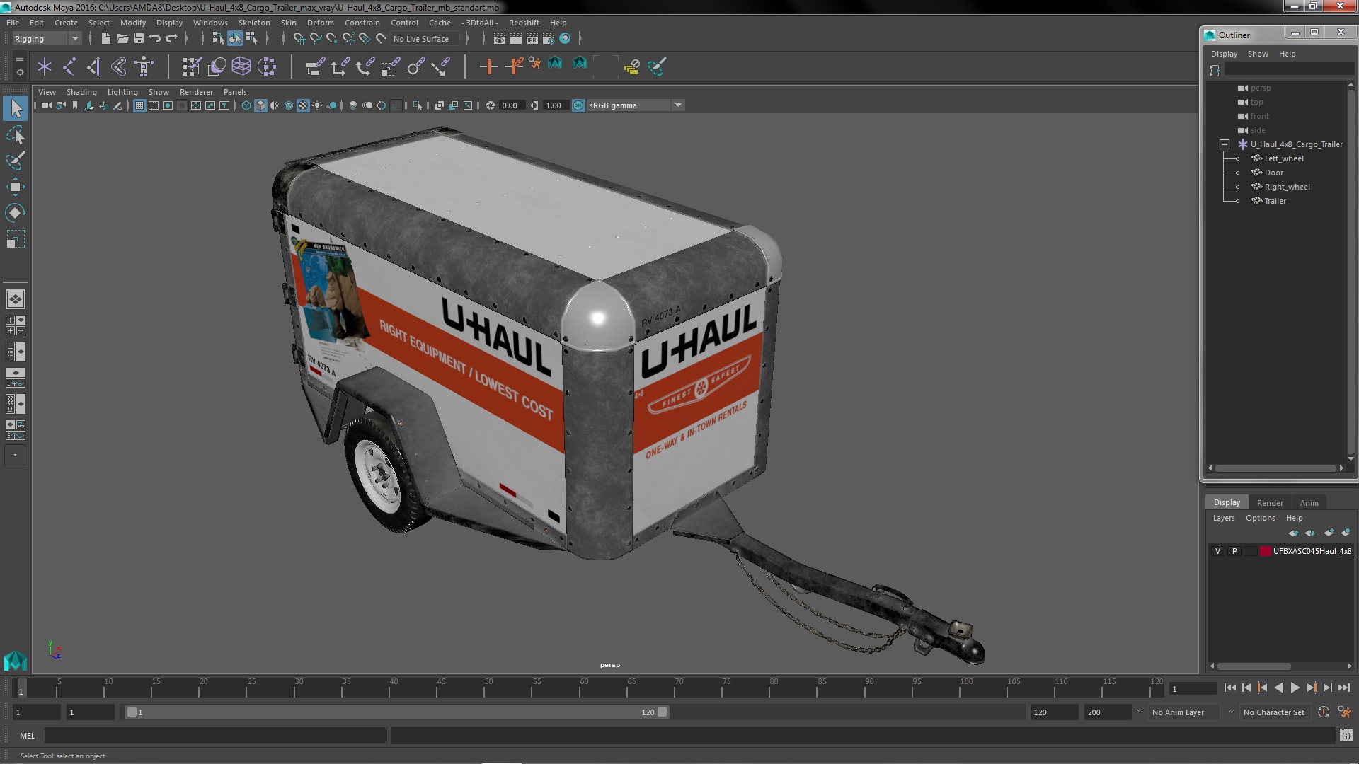Select the Door node in Outliner
The height and width of the screenshot is (764, 1359).
pyautogui.click(x=1273, y=173)
